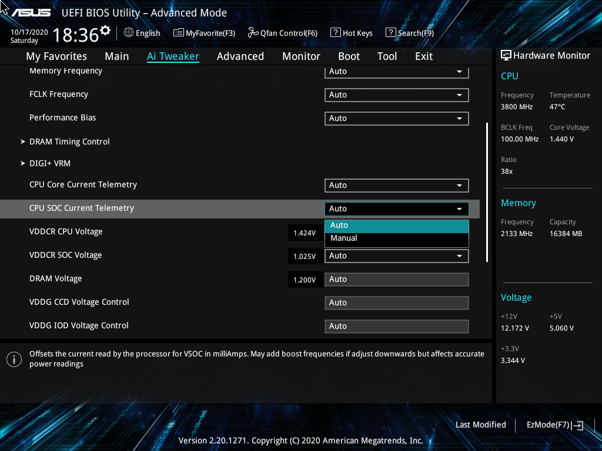
Task: Click the 5.060 V reading
Action: coord(561,328)
